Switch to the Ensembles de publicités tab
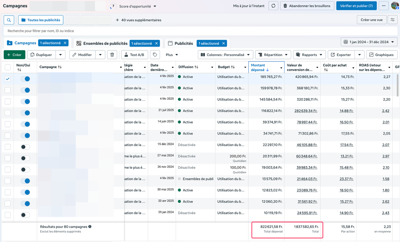 pos(105,43)
